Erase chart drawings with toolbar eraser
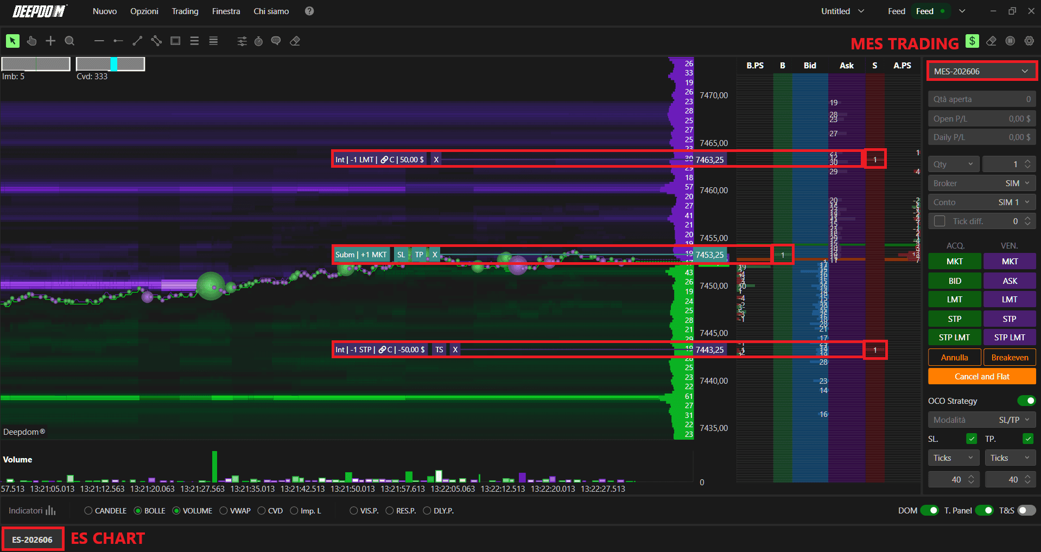Screen dimensions: 1041x552 point(295,41)
